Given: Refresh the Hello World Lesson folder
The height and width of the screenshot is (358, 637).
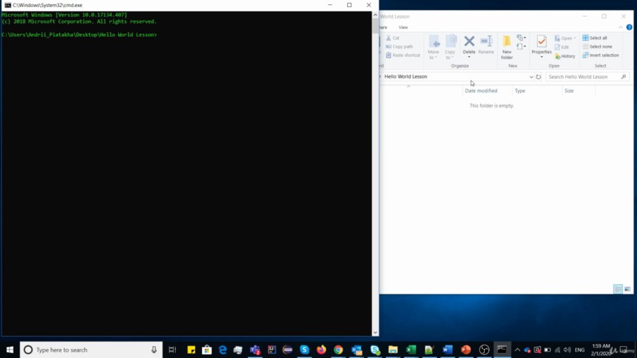Looking at the screenshot, I should 538,77.
